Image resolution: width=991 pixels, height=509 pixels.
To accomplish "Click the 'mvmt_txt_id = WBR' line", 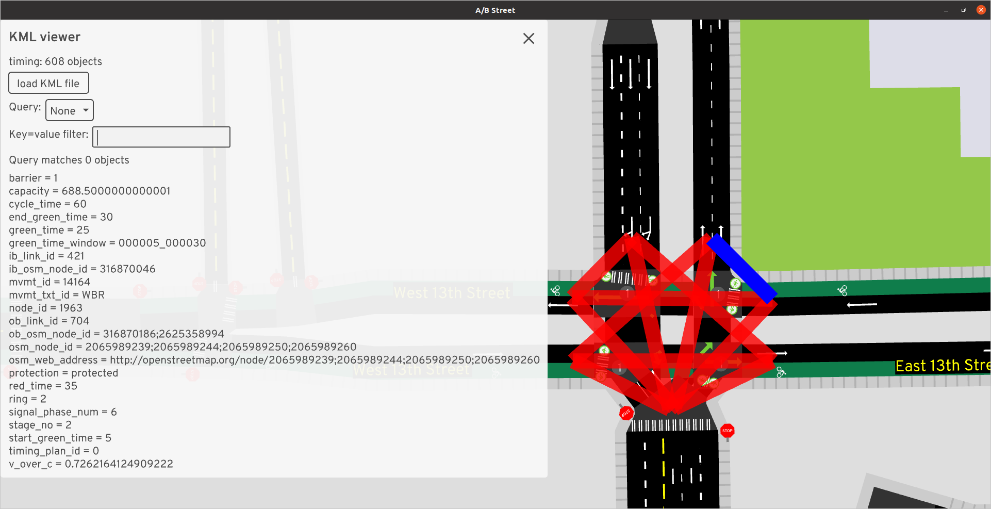I will click(x=57, y=294).
